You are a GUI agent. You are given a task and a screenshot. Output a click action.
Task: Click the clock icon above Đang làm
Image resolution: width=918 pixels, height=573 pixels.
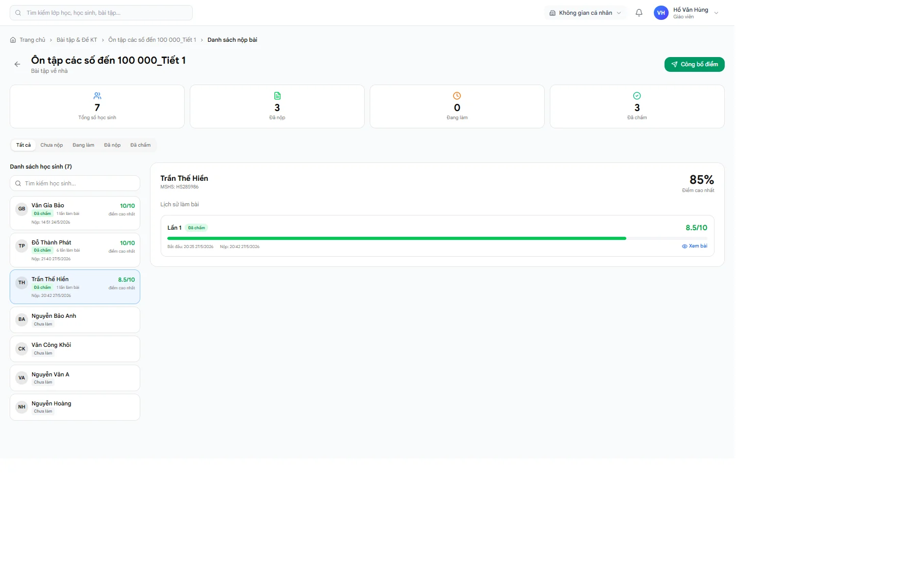[x=457, y=96]
